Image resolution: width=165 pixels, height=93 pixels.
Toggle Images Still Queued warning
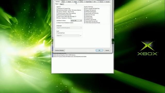[85, 10]
